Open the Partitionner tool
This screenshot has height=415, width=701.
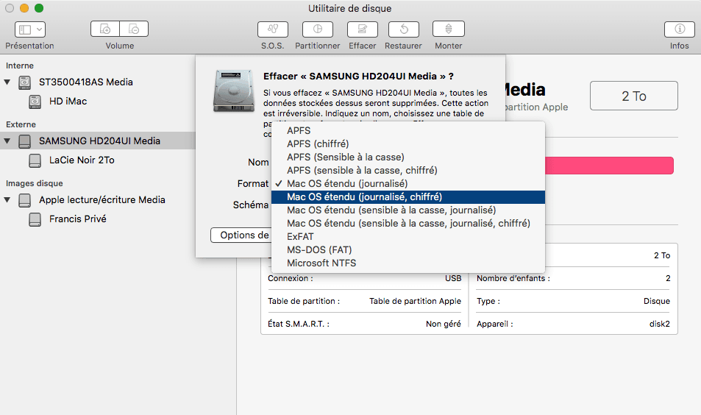tap(318, 29)
